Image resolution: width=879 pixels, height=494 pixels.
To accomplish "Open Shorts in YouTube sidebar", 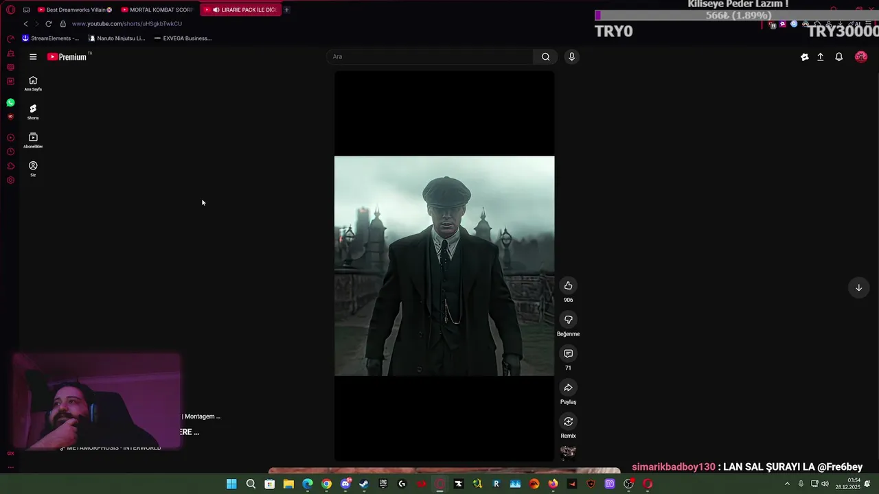I will (x=33, y=112).
